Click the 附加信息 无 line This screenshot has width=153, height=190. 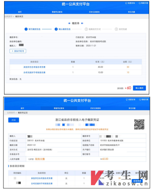coord(15,79)
